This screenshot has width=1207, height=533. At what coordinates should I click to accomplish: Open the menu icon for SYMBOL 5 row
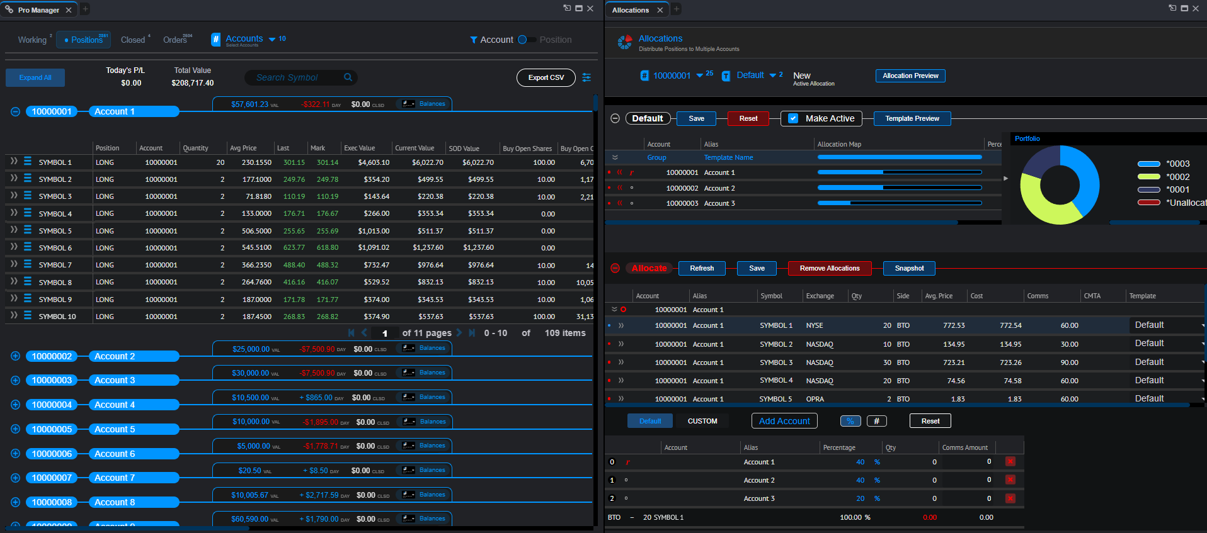click(28, 230)
